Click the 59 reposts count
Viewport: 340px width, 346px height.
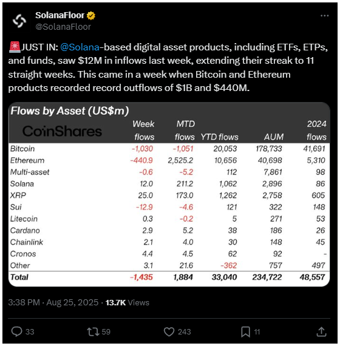point(106,332)
